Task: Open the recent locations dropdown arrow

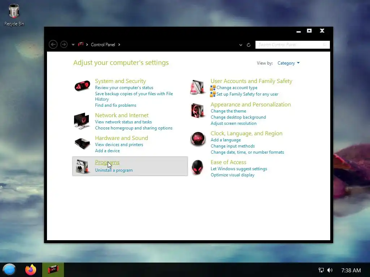Action: point(73,44)
